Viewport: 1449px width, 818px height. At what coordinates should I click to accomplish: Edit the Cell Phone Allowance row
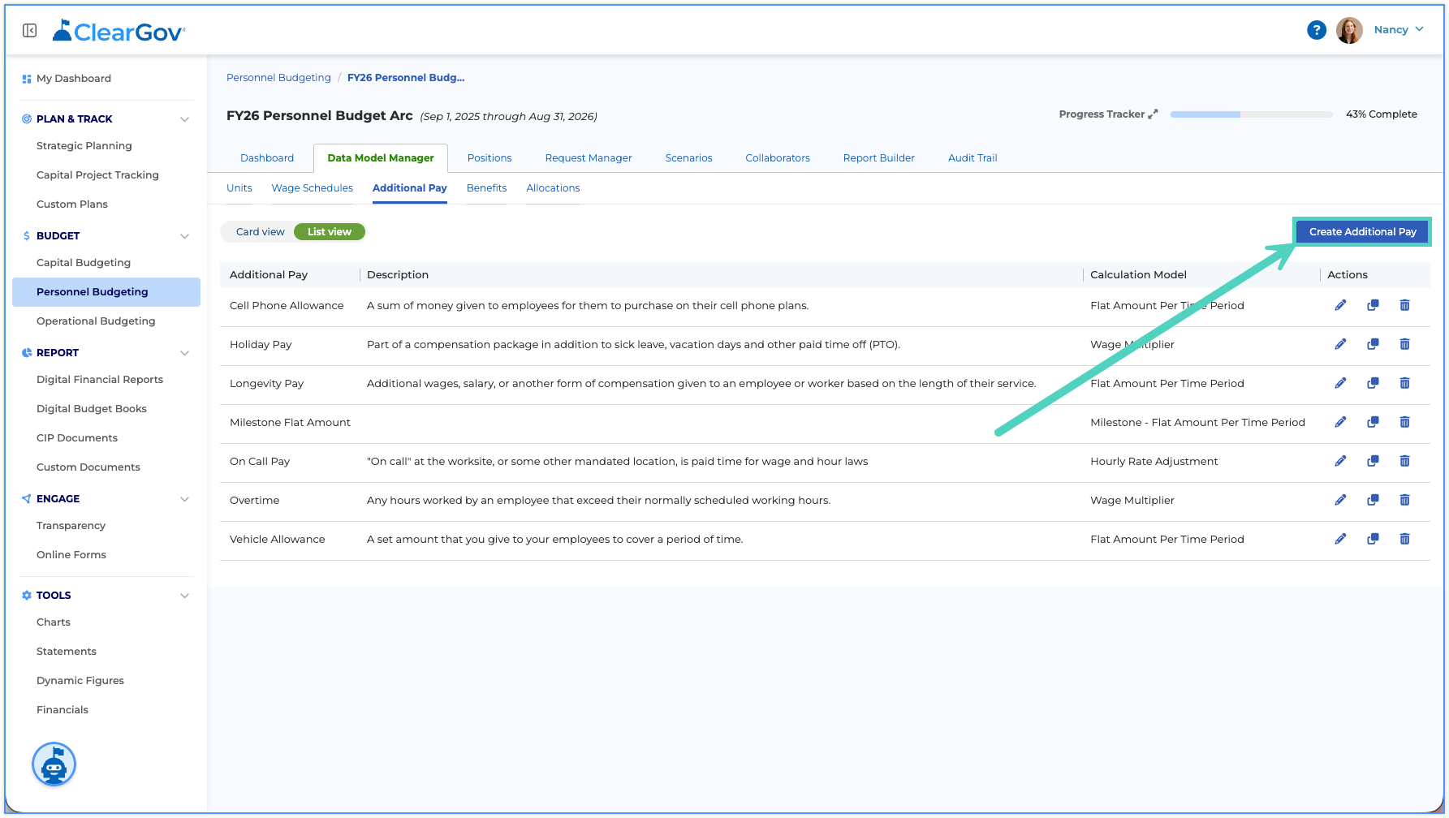tap(1340, 305)
